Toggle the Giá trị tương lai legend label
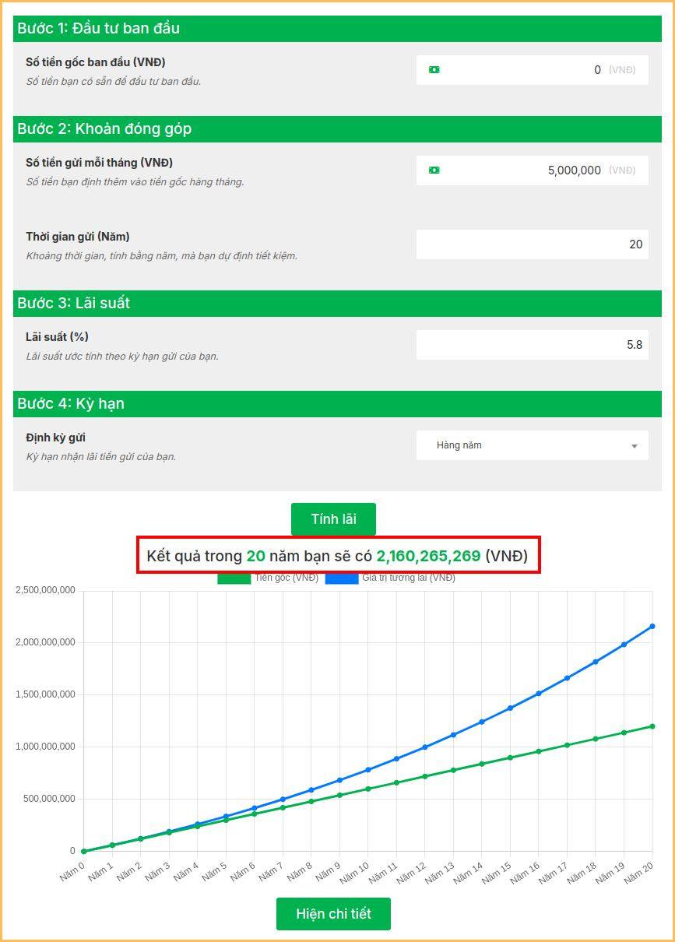This screenshot has width=675, height=942. pyautogui.click(x=409, y=578)
